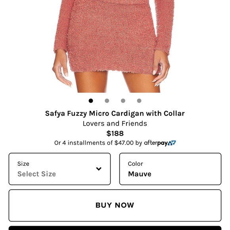The height and width of the screenshot is (230, 230).
Task: Switch to the second product image dot
Action: 107,101
